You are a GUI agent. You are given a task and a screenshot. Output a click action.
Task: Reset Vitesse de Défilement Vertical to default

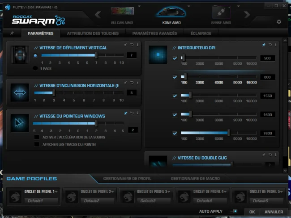tap(132, 45)
